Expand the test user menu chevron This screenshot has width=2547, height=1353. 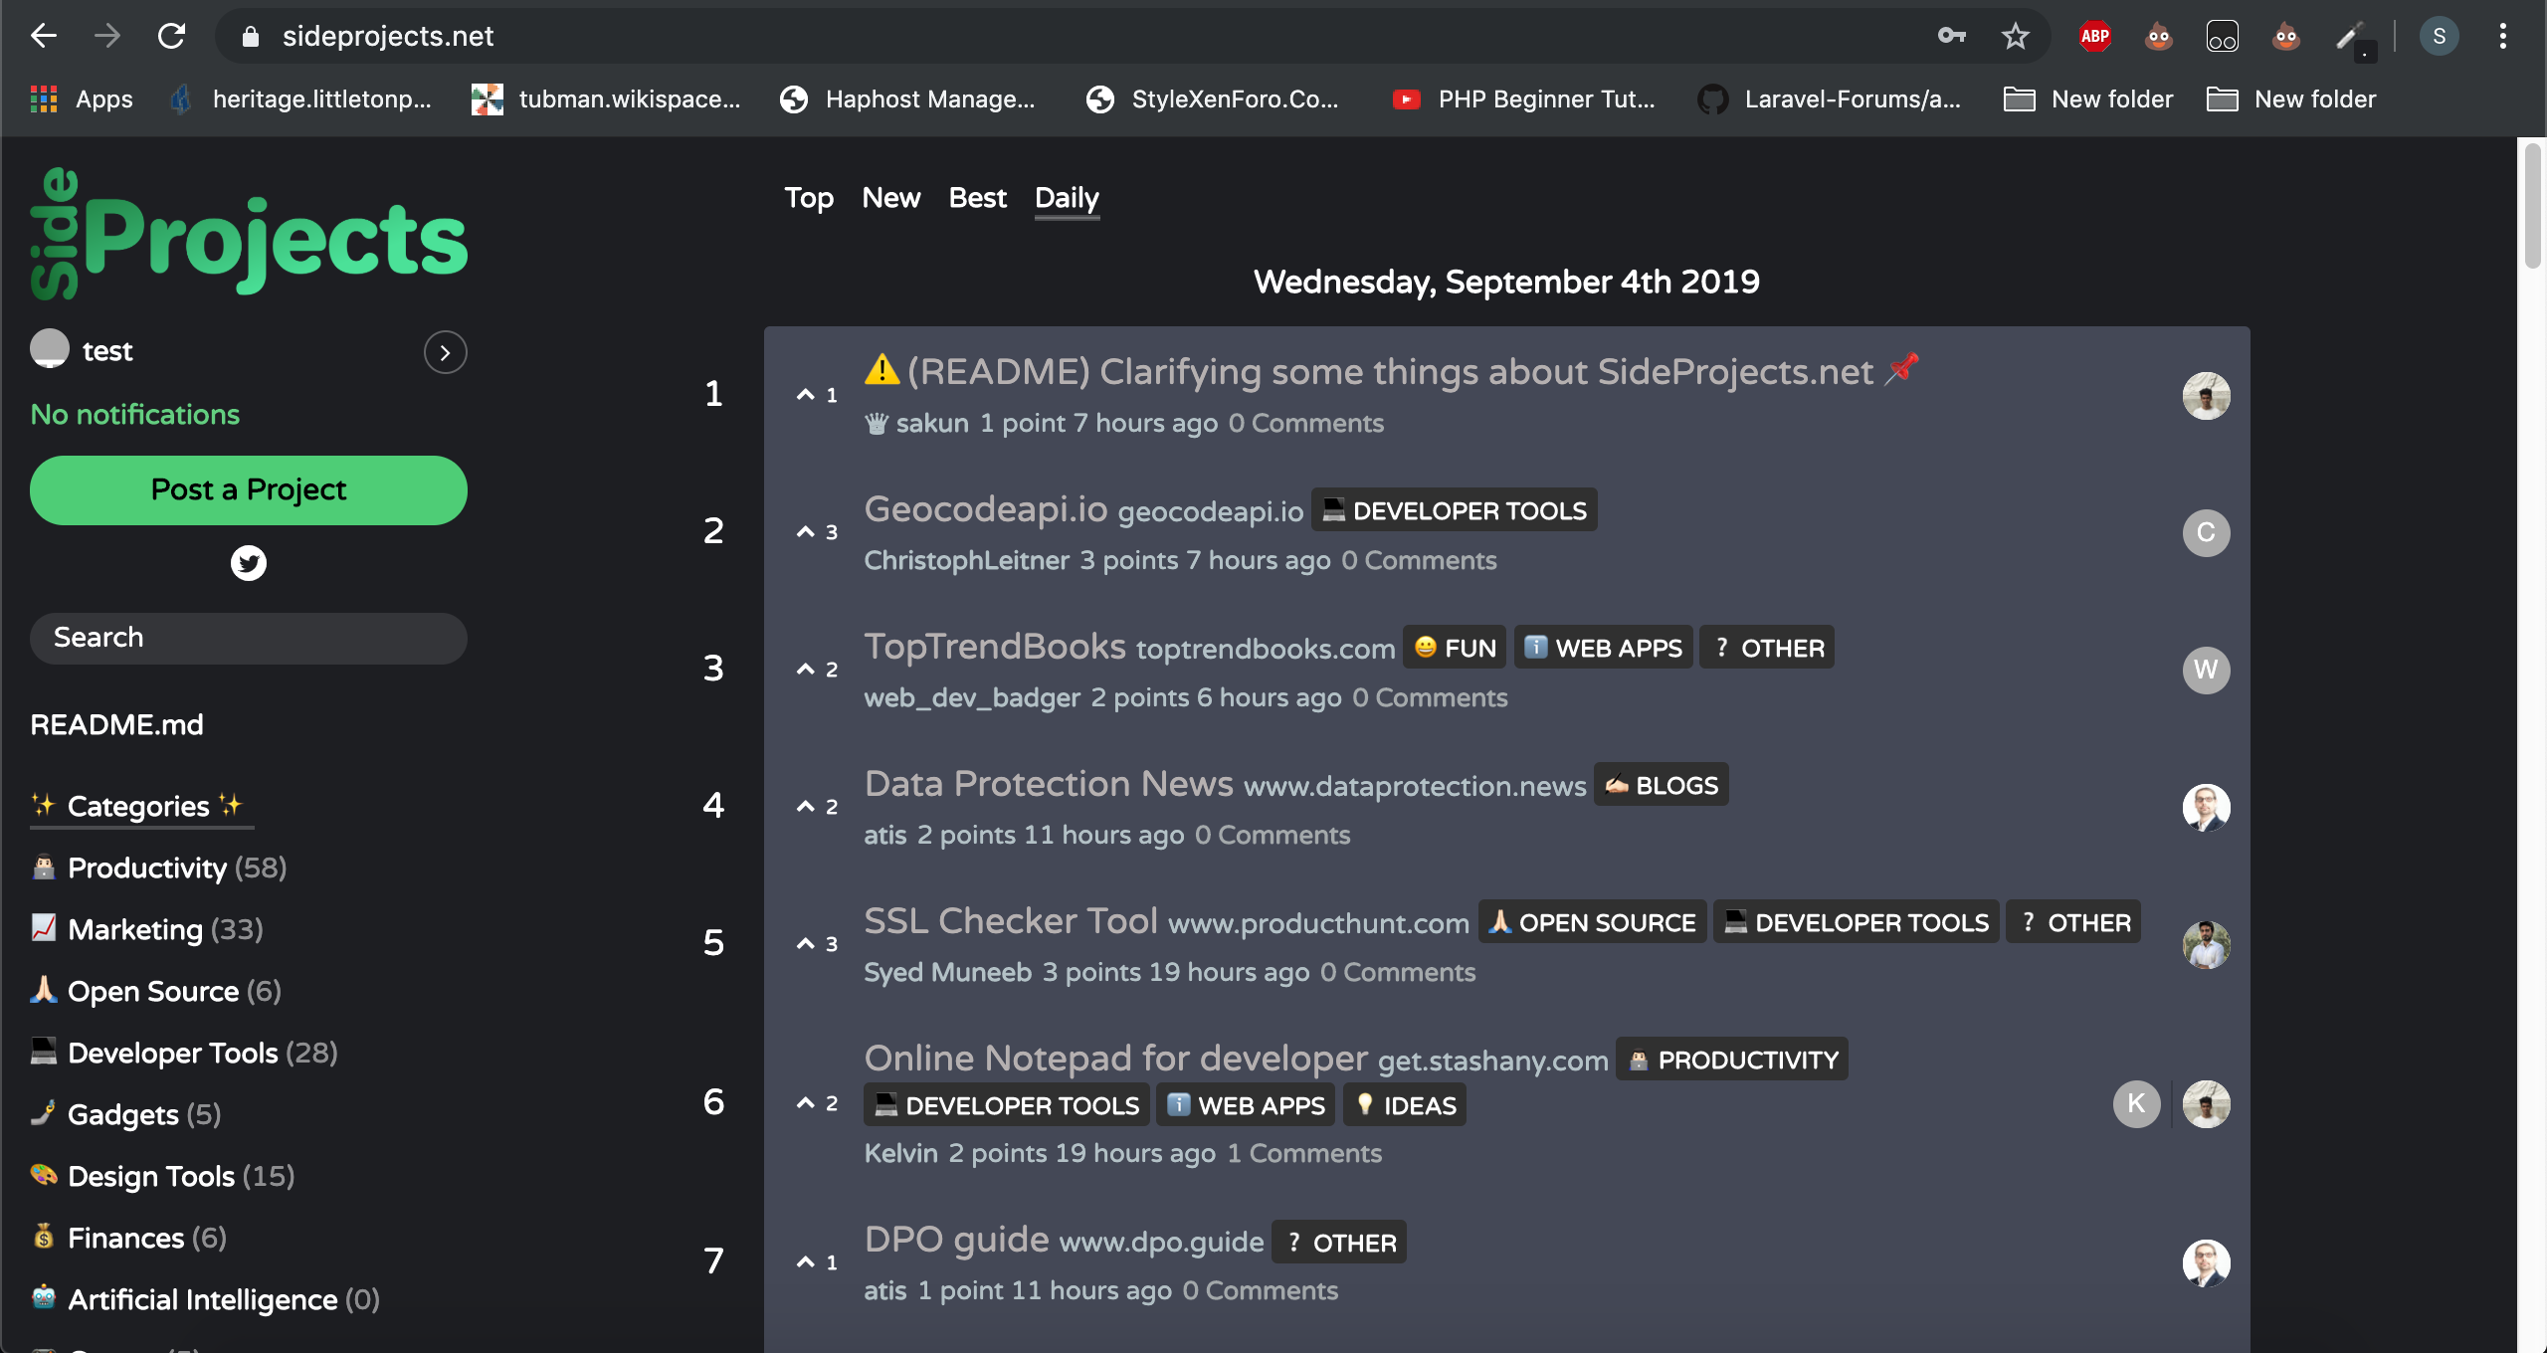click(x=445, y=352)
